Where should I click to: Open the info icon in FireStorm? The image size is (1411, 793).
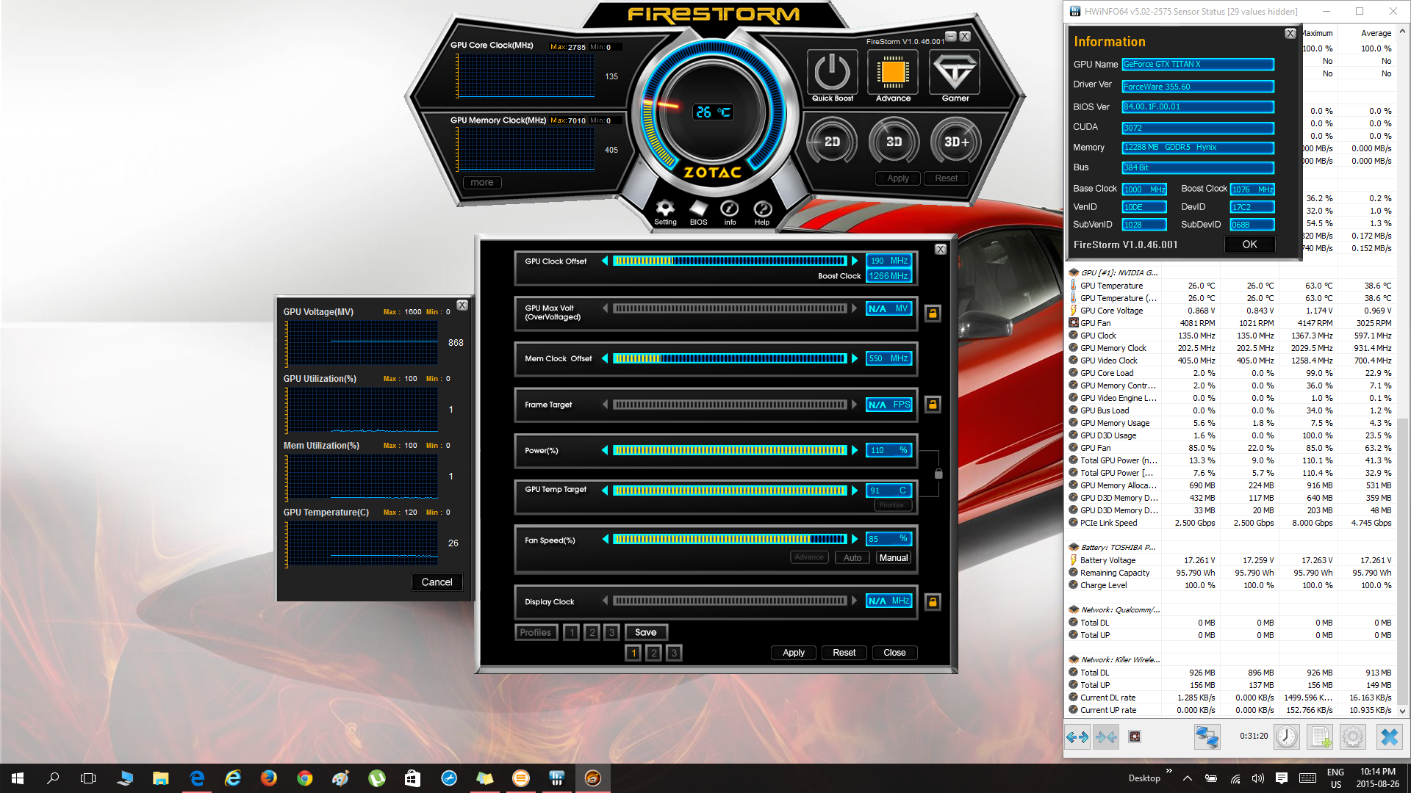coord(730,209)
